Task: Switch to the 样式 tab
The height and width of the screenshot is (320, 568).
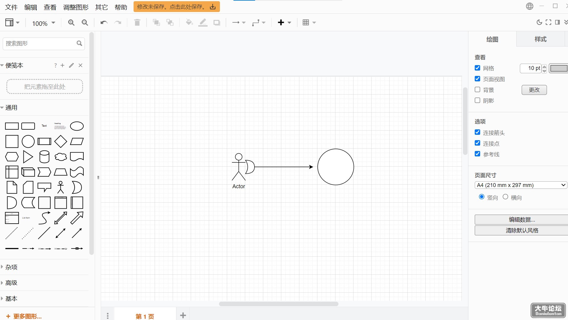Action: [x=540, y=39]
